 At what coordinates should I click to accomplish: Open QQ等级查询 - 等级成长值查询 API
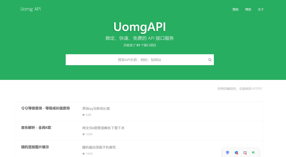(46, 108)
